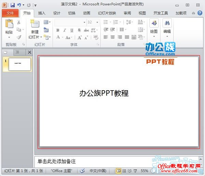Open the Insert (插入) ribbon tab
This screenshot has width=205, height=176.
click(42, 13)
